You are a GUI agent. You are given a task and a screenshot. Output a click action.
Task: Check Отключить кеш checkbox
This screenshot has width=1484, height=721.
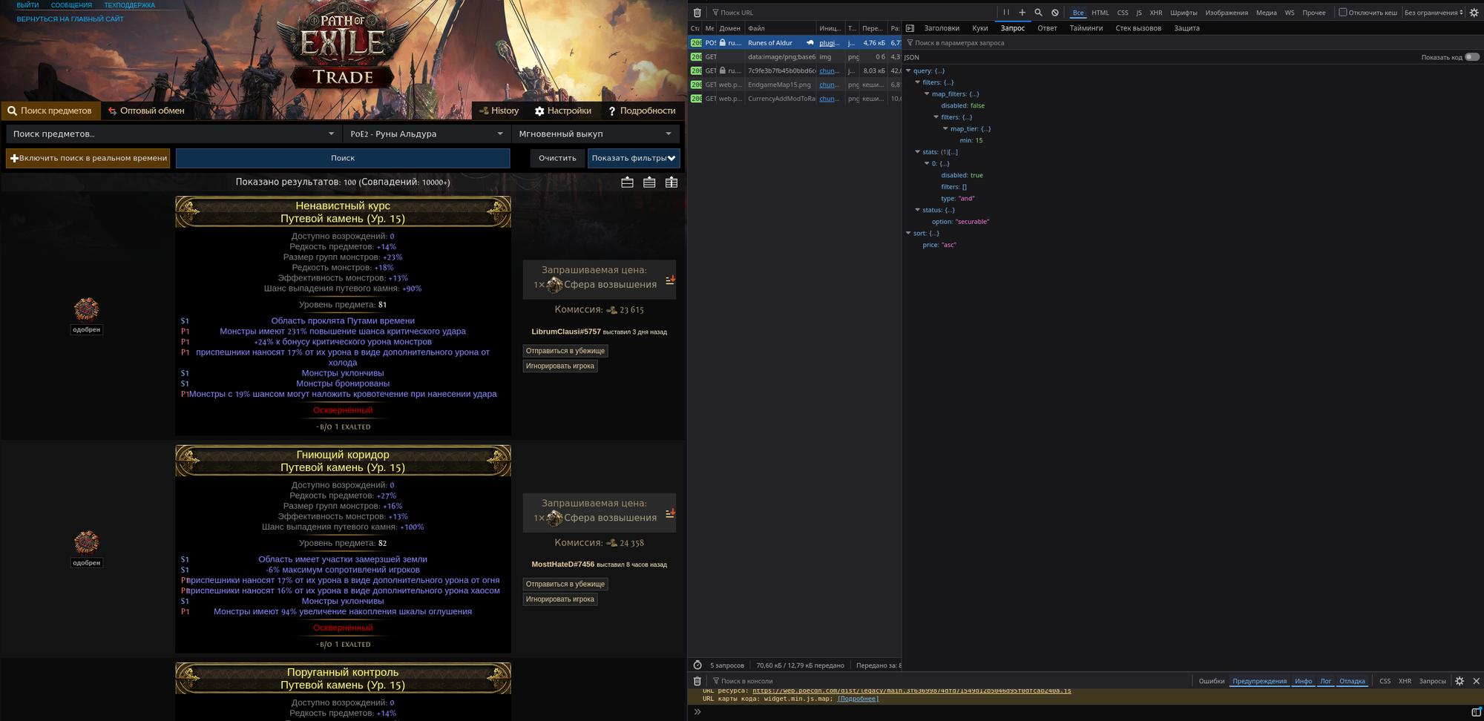pyautogui.click(x=1342, y=13)
